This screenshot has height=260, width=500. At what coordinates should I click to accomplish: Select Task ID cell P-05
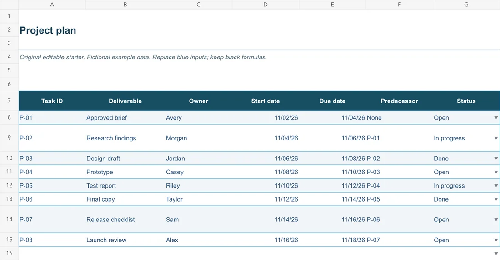pos(52,186)
